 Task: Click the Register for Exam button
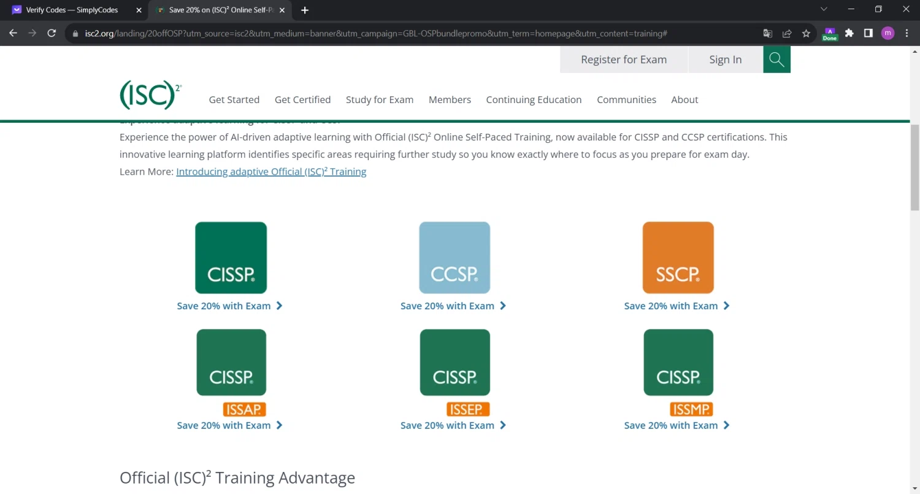(x=624, y=60)
